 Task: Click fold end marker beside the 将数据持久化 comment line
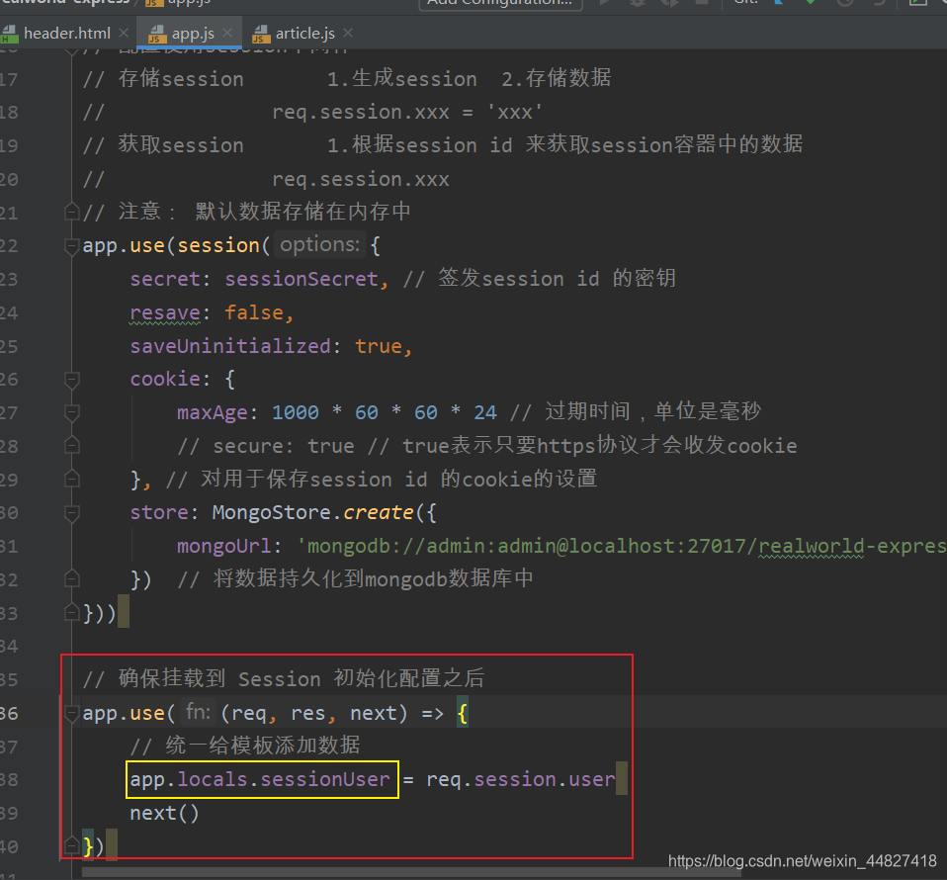[72, 579]
